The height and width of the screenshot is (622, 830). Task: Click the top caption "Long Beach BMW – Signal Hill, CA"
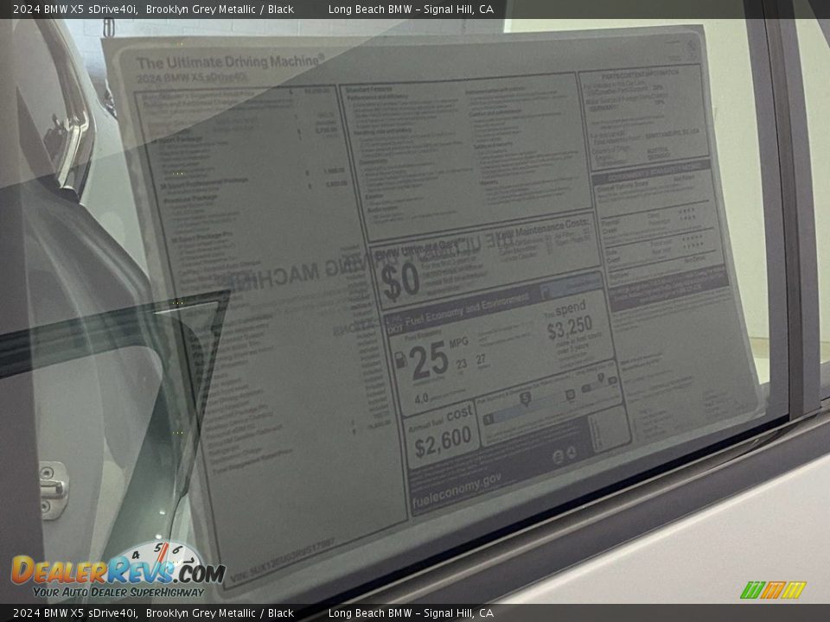click(411, 9)
